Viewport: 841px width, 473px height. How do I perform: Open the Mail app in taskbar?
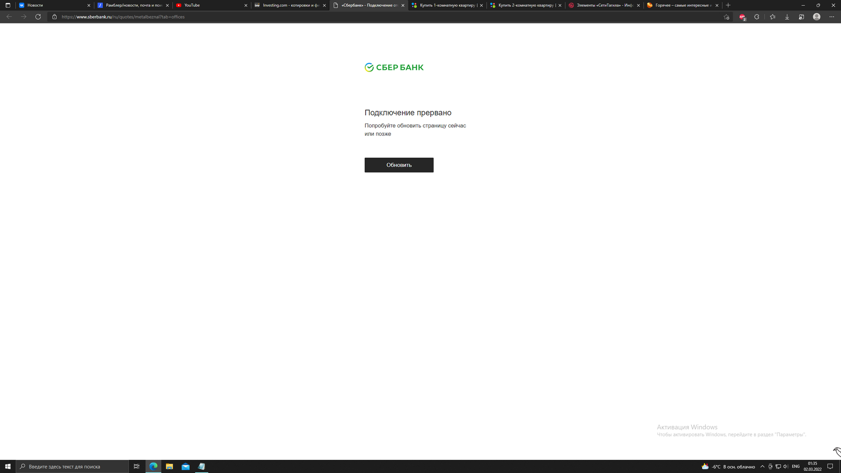(186, 466)
